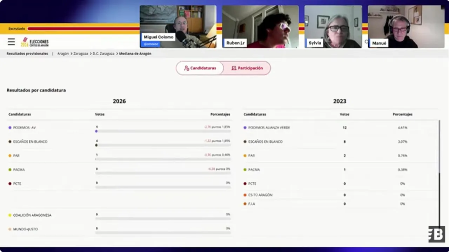This screenshot has height=252, width=449.
Task: Click the Elecciones Cortes de Aragón logo
Action: (35, 42)
